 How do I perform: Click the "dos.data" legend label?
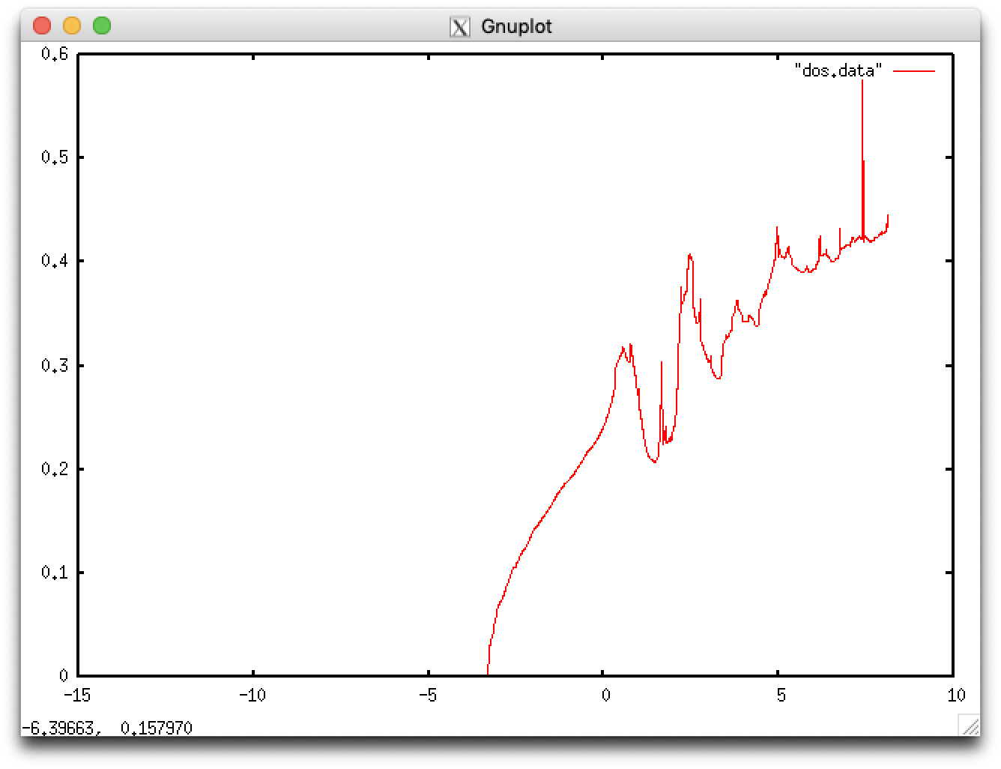click(838, 71)
